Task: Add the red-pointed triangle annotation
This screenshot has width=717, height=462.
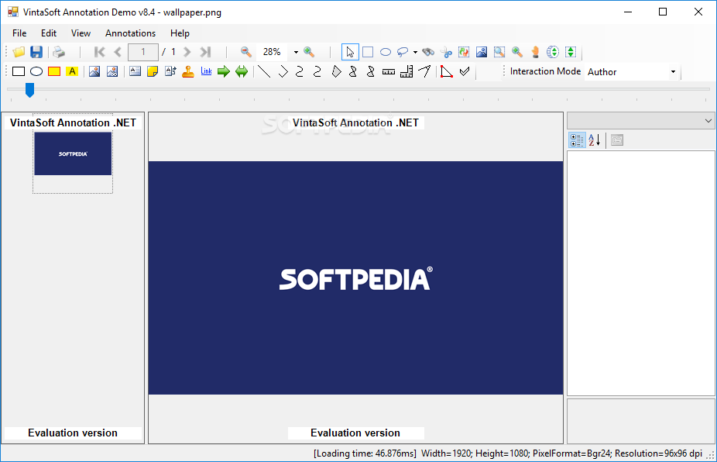Action: [x=446, y=71]
